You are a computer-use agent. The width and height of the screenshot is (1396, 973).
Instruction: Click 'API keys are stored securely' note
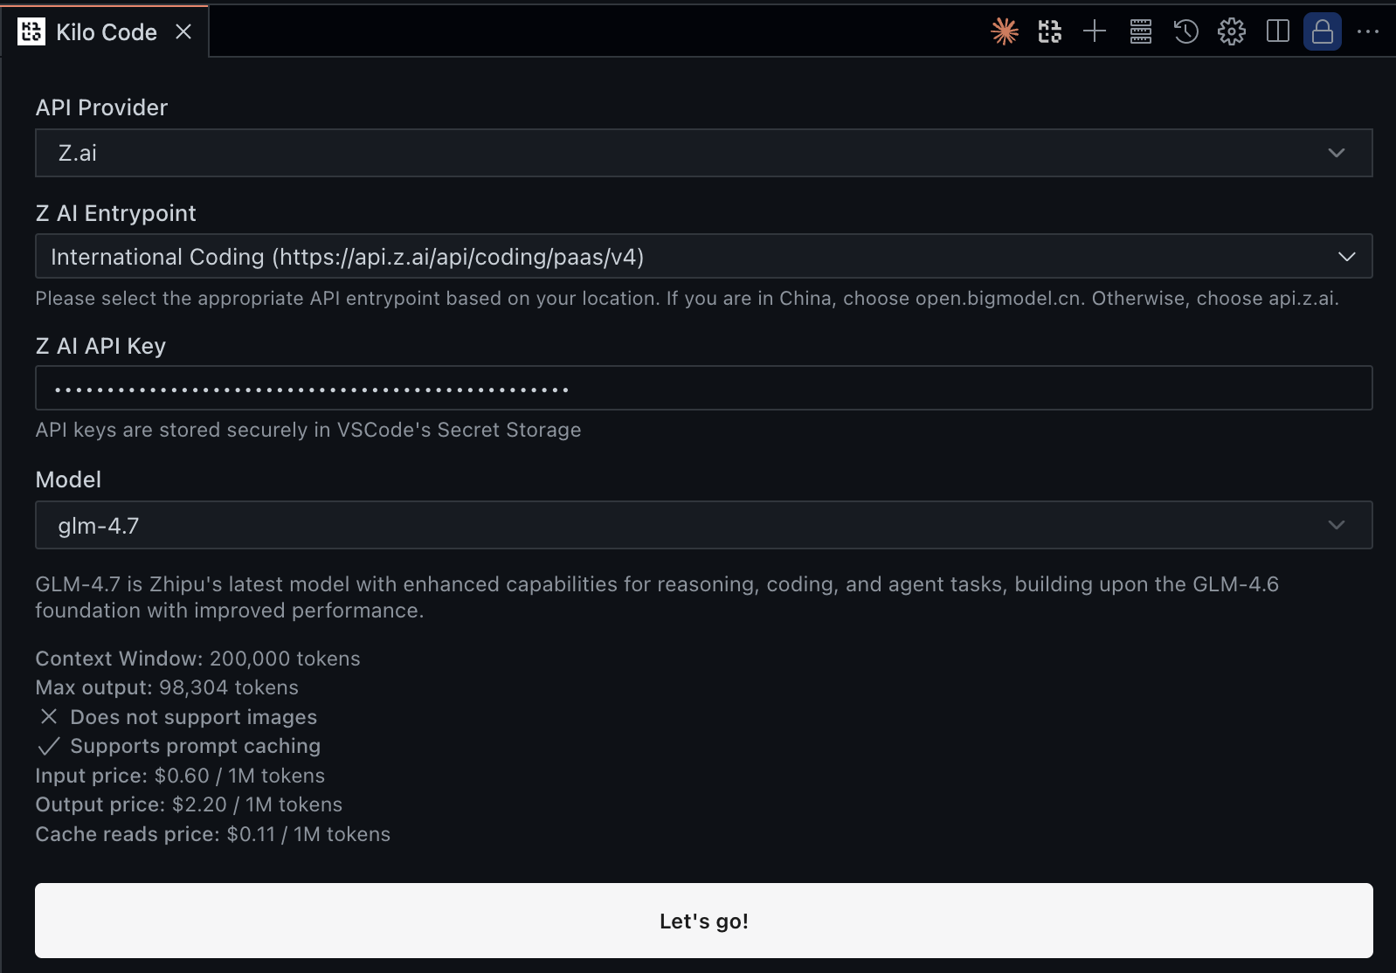308,430
